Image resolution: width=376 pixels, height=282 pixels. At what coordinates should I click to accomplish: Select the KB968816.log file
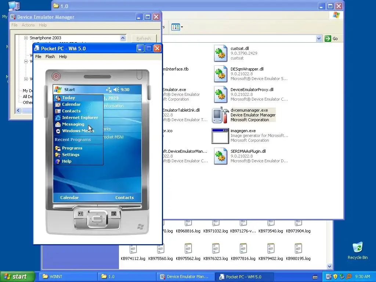pyautogui.click(x=188, y=227)
